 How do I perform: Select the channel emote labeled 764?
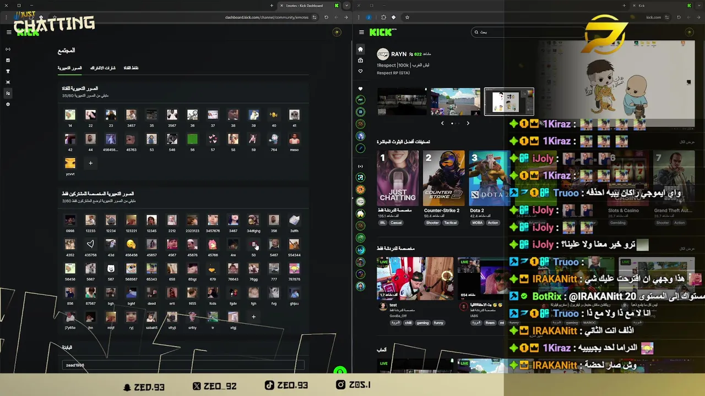click(x=274, y=139)
